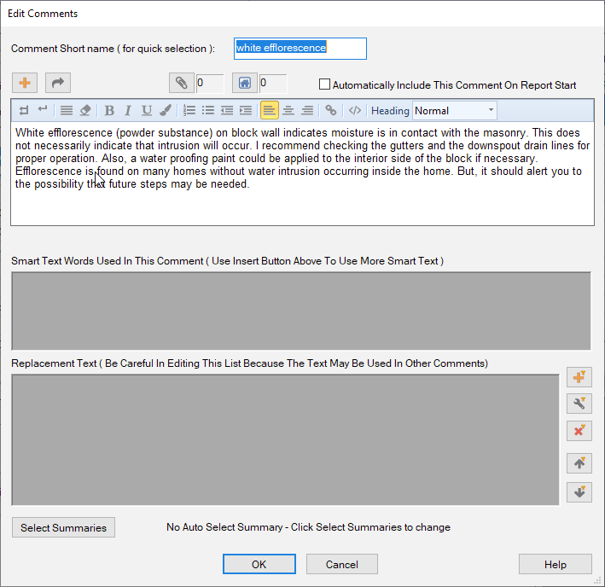605x587 pixels.
Task: Click the paintbrush text color icon
Action: coord(166,111)
